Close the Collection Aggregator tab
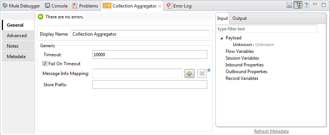Screen dimensions: 330x135 pyautogui.click(x=160, y=6)
